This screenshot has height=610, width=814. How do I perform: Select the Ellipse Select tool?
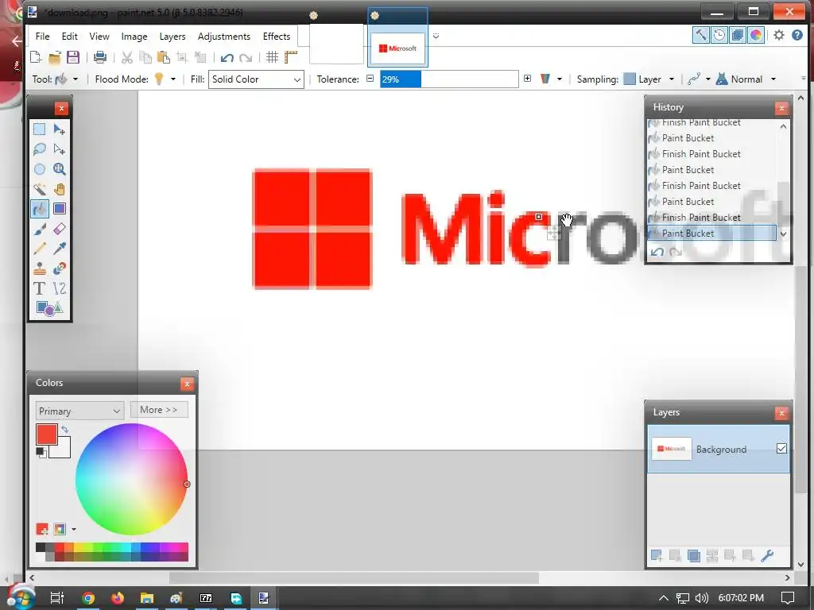coord(40,169)
